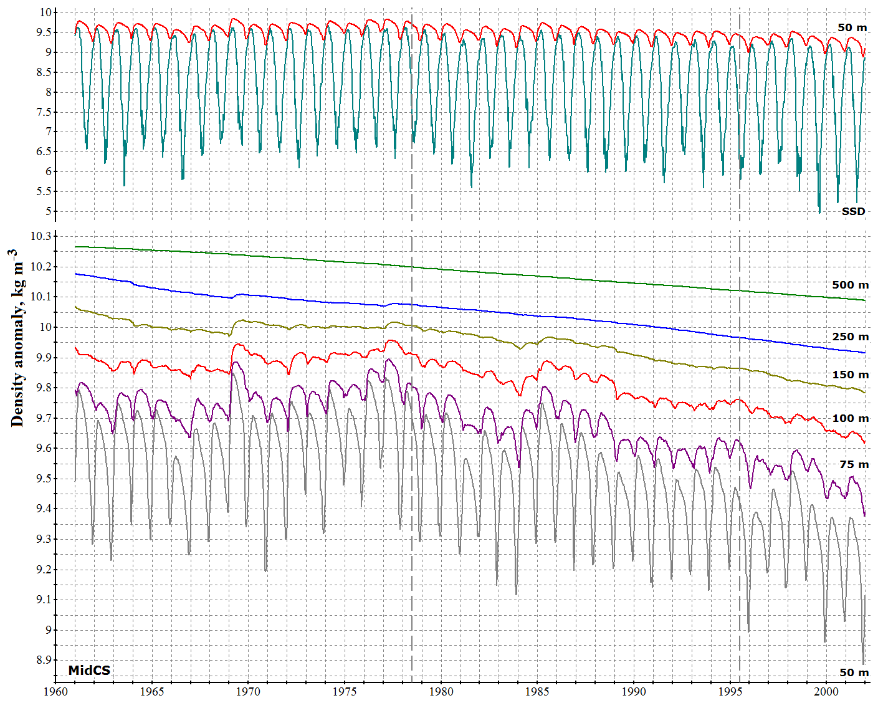
Task: Click the SSD label in the upper panel
Action: [x=853, y=211]
